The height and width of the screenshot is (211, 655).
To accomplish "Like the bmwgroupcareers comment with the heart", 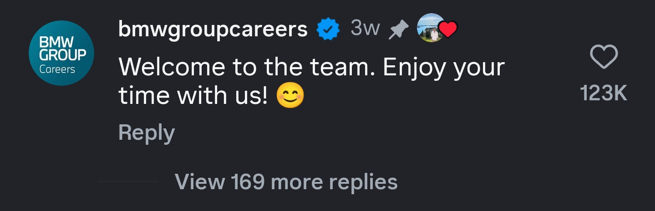I will coord(604,58).
